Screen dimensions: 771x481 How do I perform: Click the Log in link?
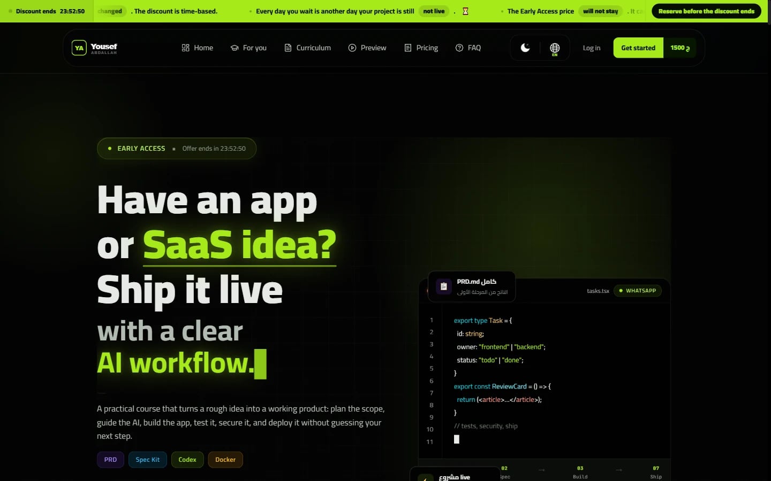592,48
